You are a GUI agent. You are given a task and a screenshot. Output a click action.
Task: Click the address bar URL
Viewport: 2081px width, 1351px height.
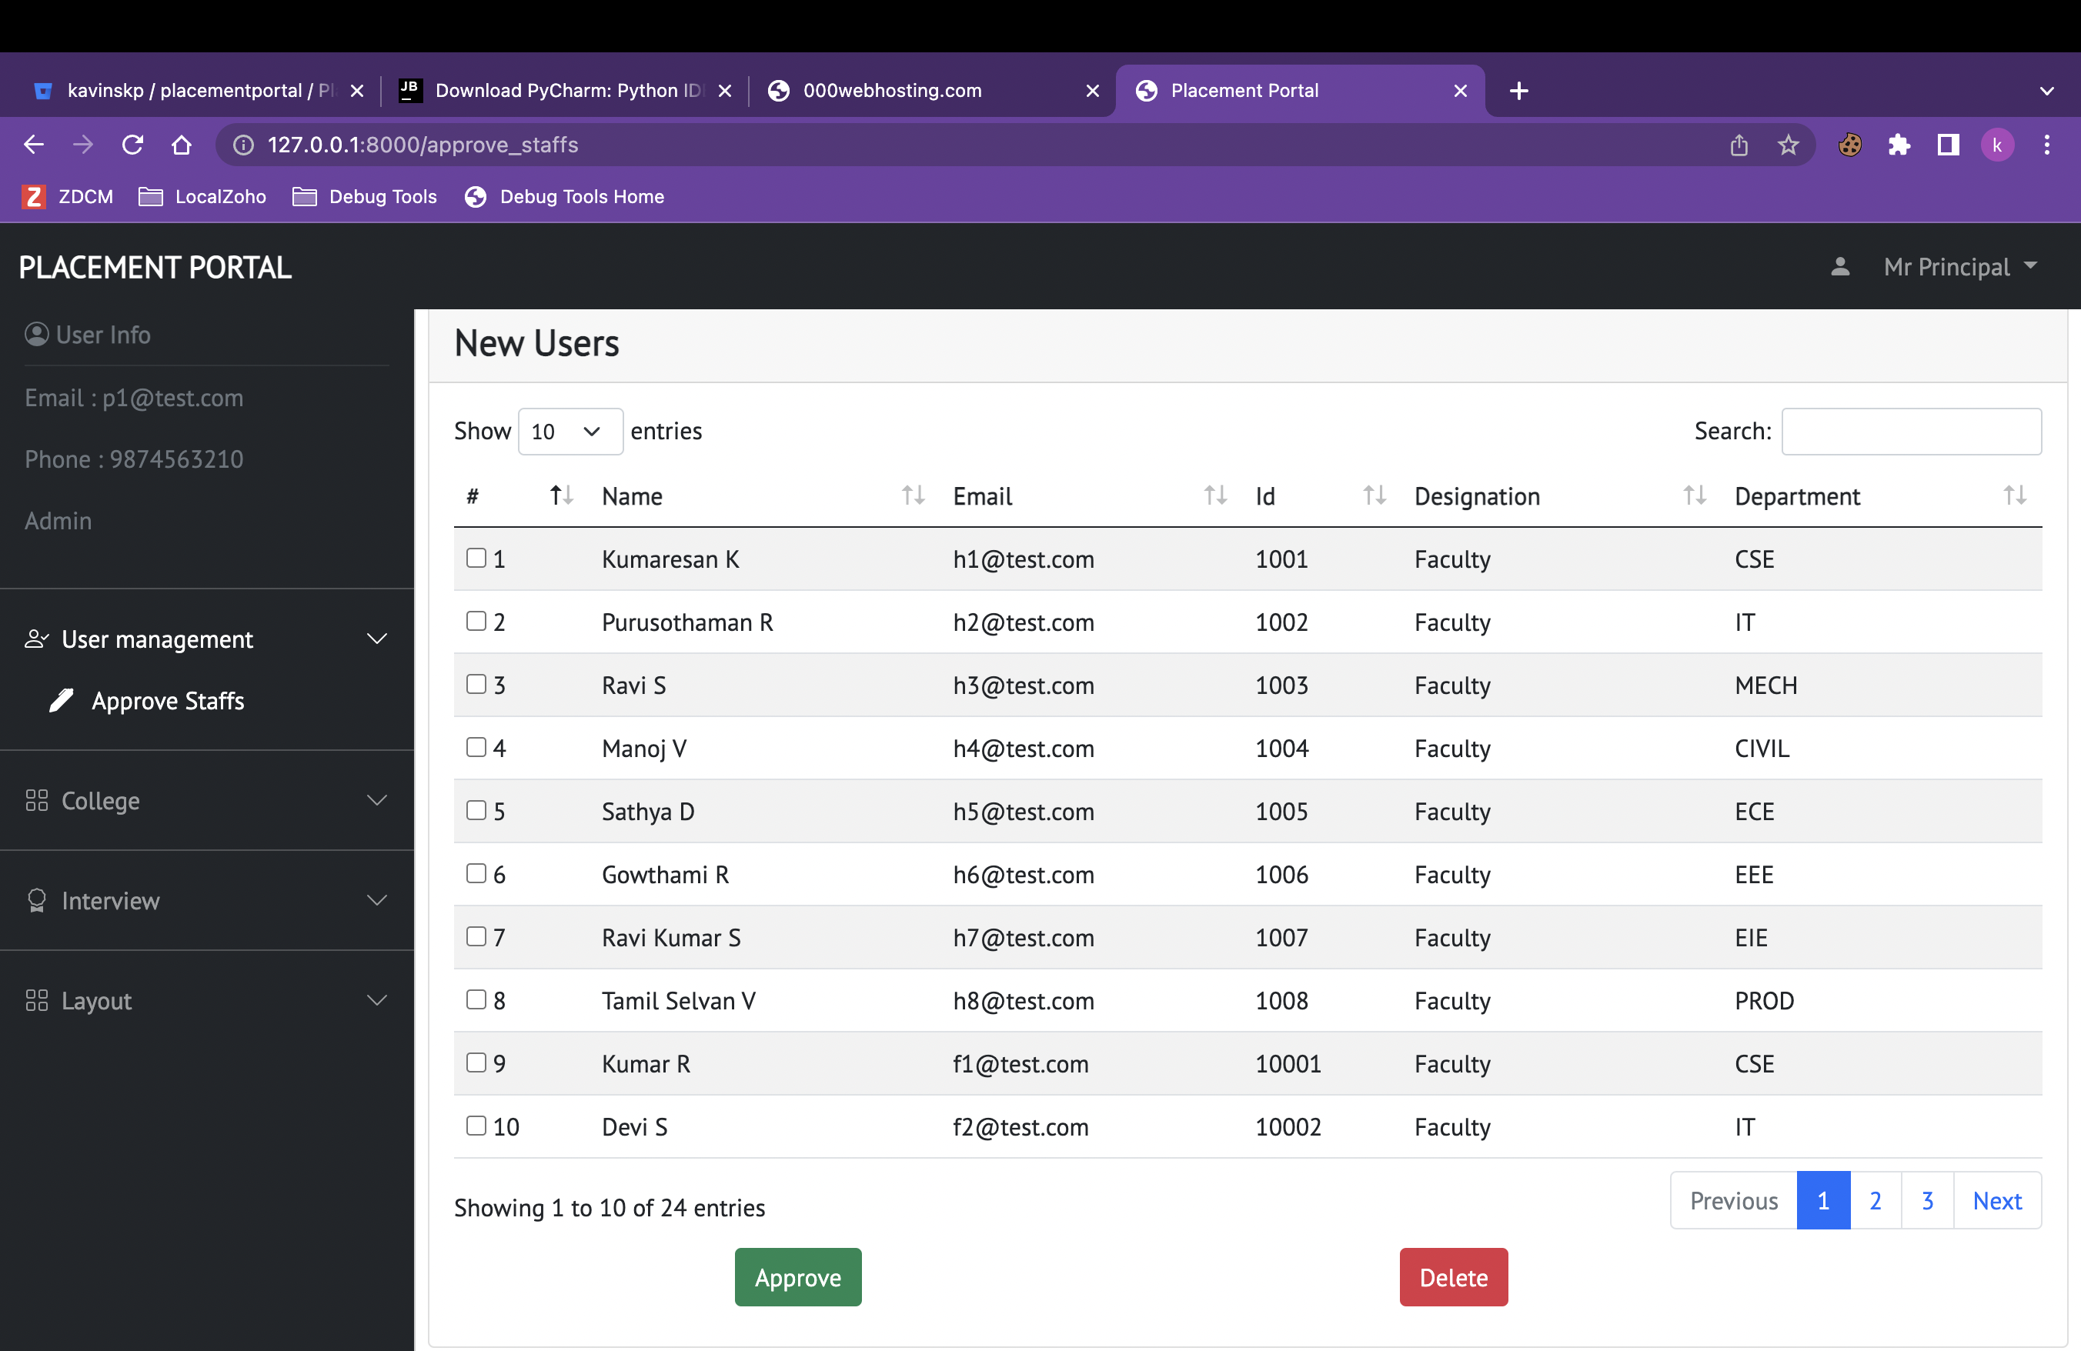[423, 144]
